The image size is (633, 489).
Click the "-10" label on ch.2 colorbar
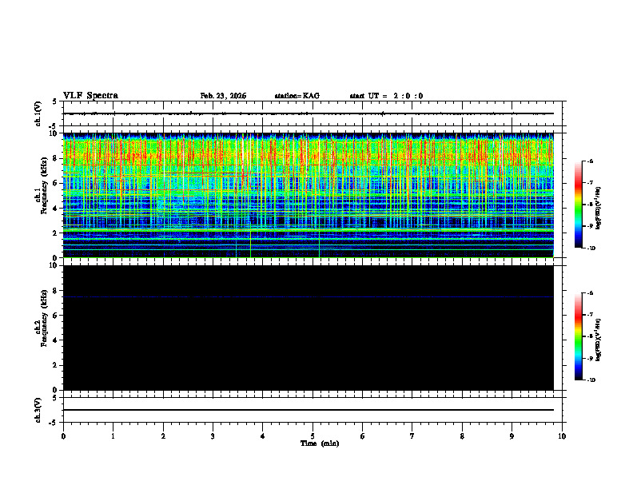point(591,380)
